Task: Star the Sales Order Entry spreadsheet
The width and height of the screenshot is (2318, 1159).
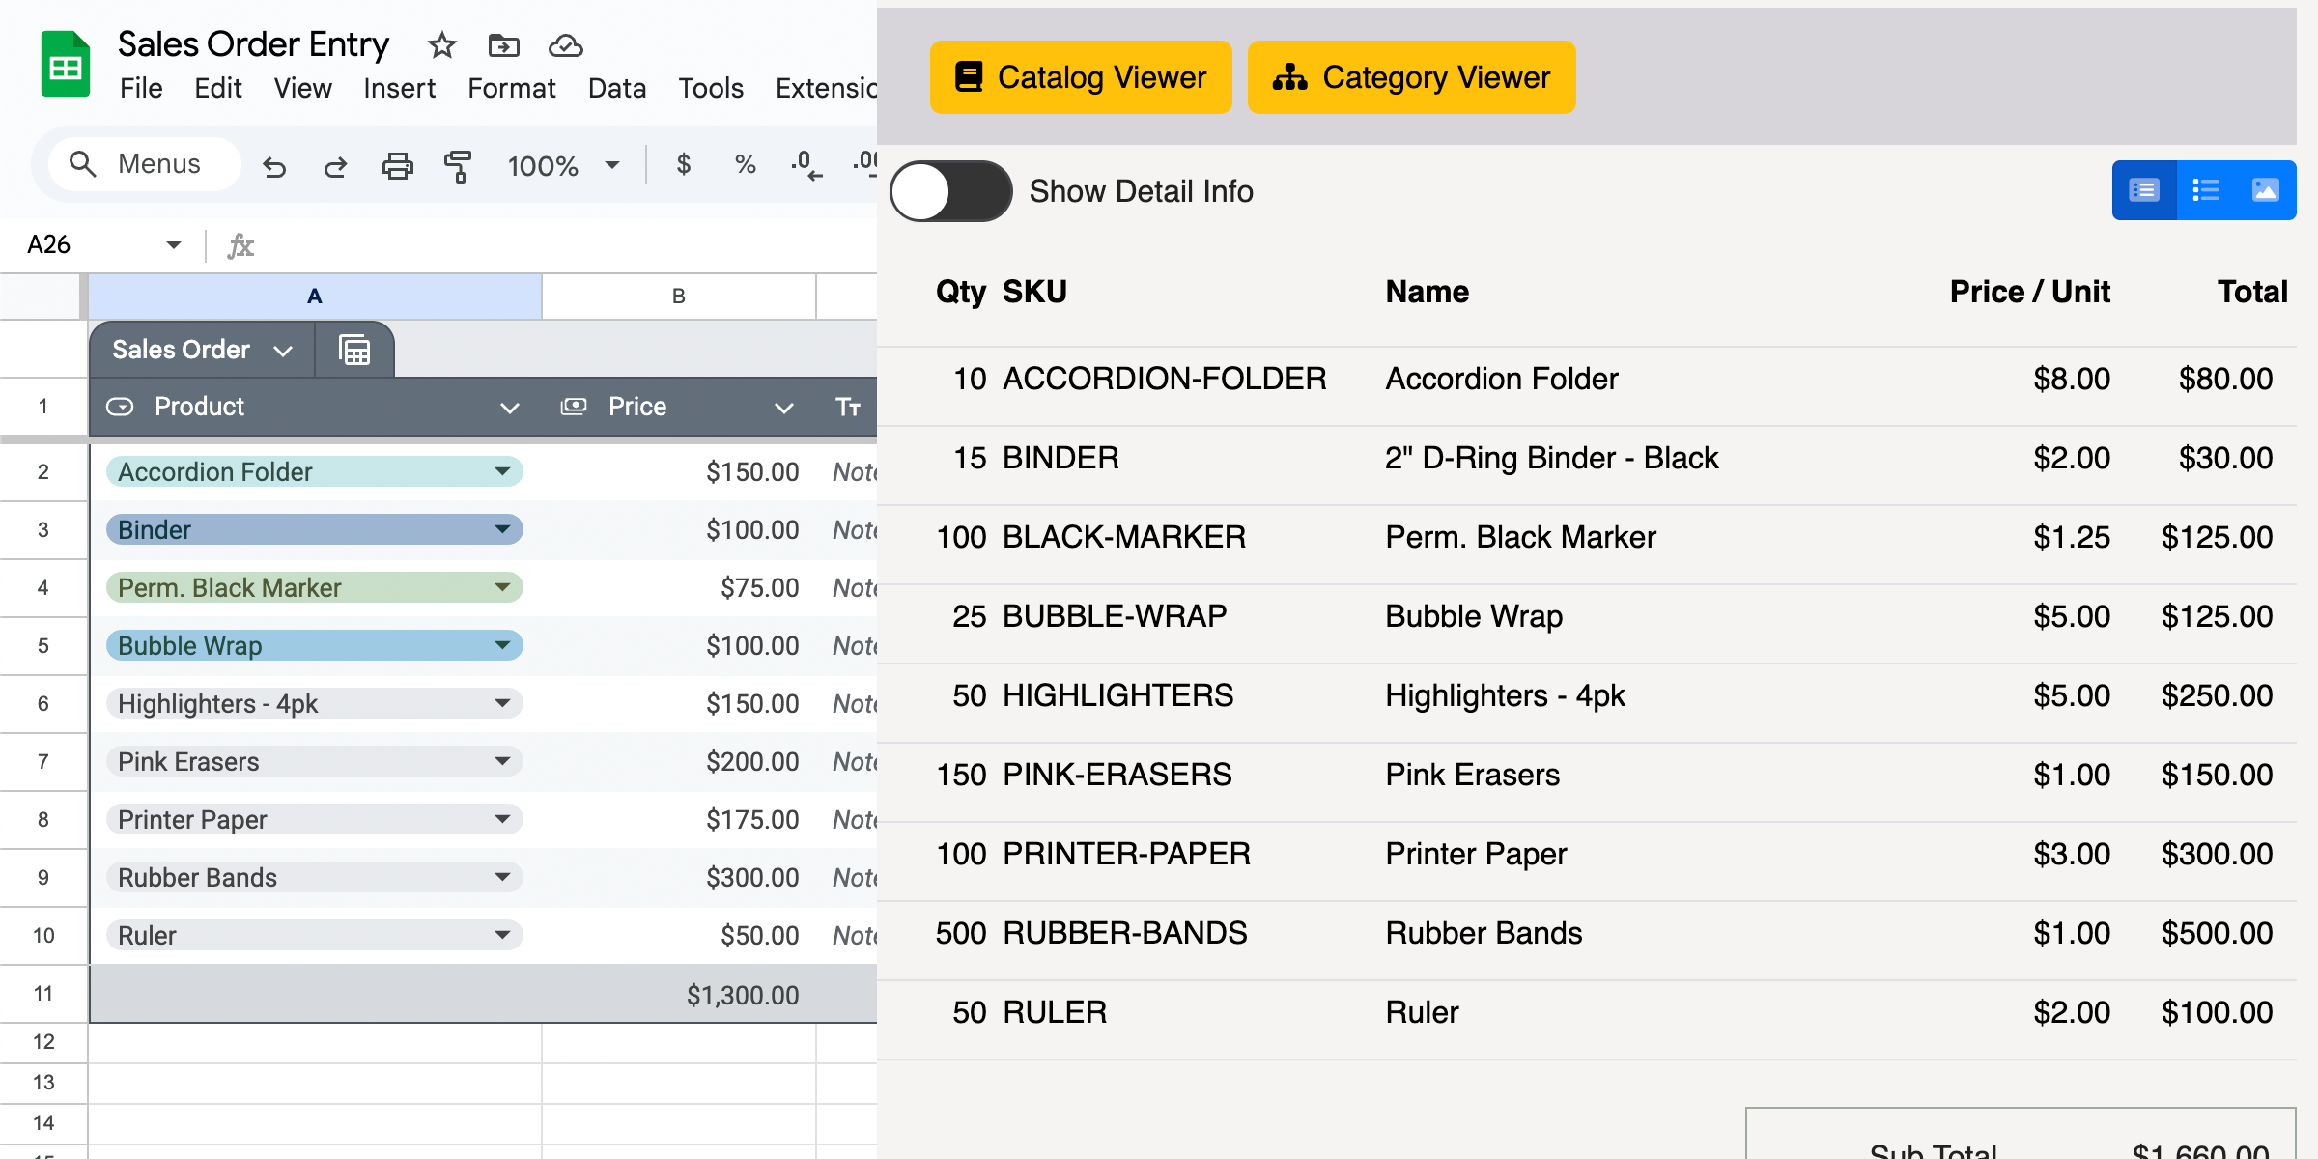Action: click(x=441, y=45)
